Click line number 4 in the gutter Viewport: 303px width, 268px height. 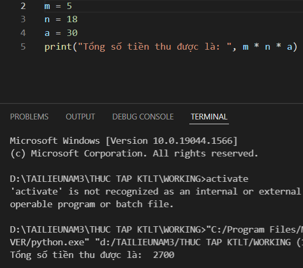pos(23,33)
